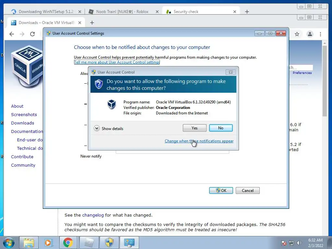Open the changelog link
Screen dimensions: 332x249
point(93,215)
